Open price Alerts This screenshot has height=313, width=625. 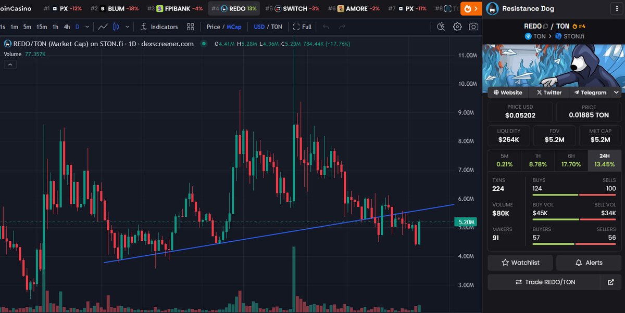pos(589,263)
